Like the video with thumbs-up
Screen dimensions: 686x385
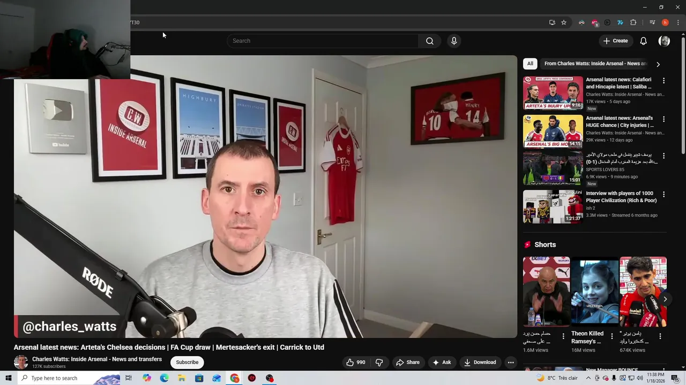click(x=356, y=363)
